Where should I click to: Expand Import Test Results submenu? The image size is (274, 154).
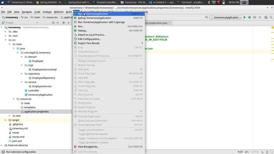(x=109, y=43)
